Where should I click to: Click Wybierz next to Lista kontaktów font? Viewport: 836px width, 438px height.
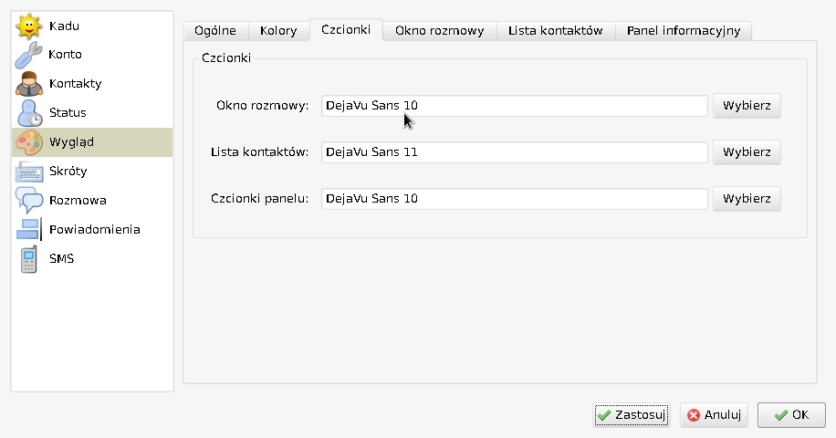(x=747, y=151)
